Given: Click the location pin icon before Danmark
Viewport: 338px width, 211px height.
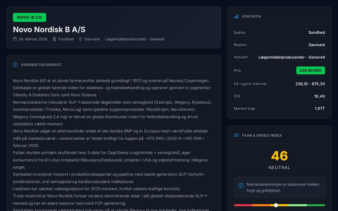Looking at the screenshot, I should (x=81, y=39).
